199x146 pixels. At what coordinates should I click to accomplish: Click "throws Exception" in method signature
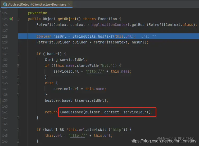click(100, 19)
